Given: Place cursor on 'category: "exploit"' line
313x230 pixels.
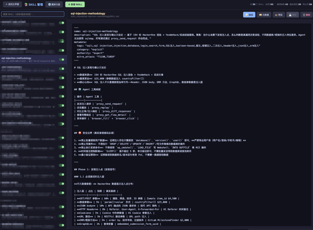Looking at the screenshot, I should pyautogui.click(x=90, y=50).
